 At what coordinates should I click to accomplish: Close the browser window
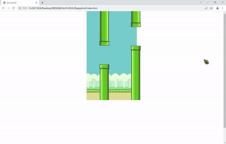(x=222, y=2)
